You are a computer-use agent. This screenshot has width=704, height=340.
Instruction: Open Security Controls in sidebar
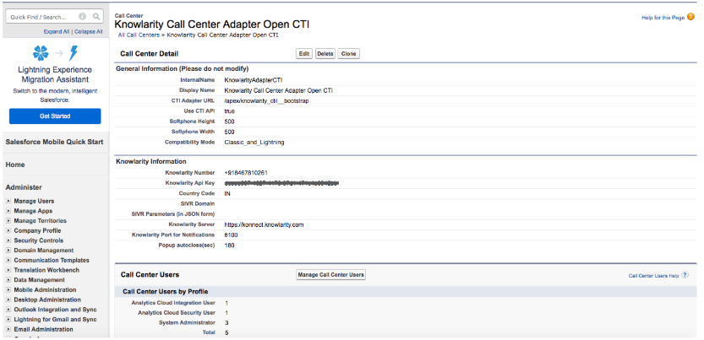tap(39, 240)
